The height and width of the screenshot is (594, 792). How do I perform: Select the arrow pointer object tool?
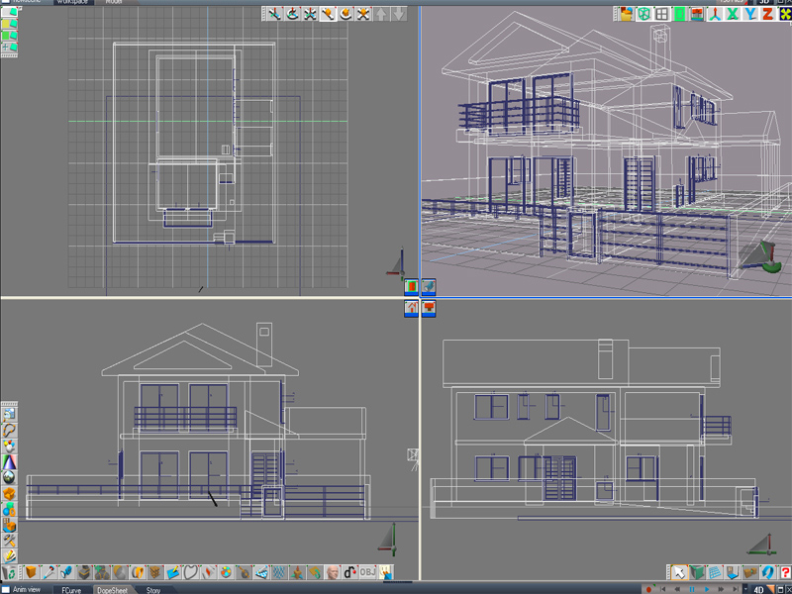[679, 572]
